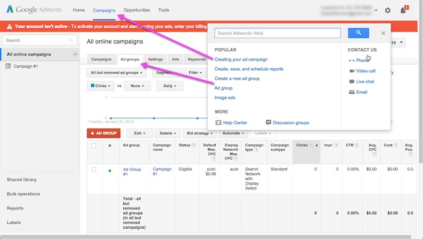Click the green status dot for Ad Group #1
The height and width of the screenshot is (239, 423).
pos(109,171)
